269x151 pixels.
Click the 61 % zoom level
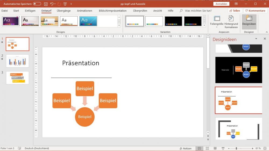coord(258,148)
